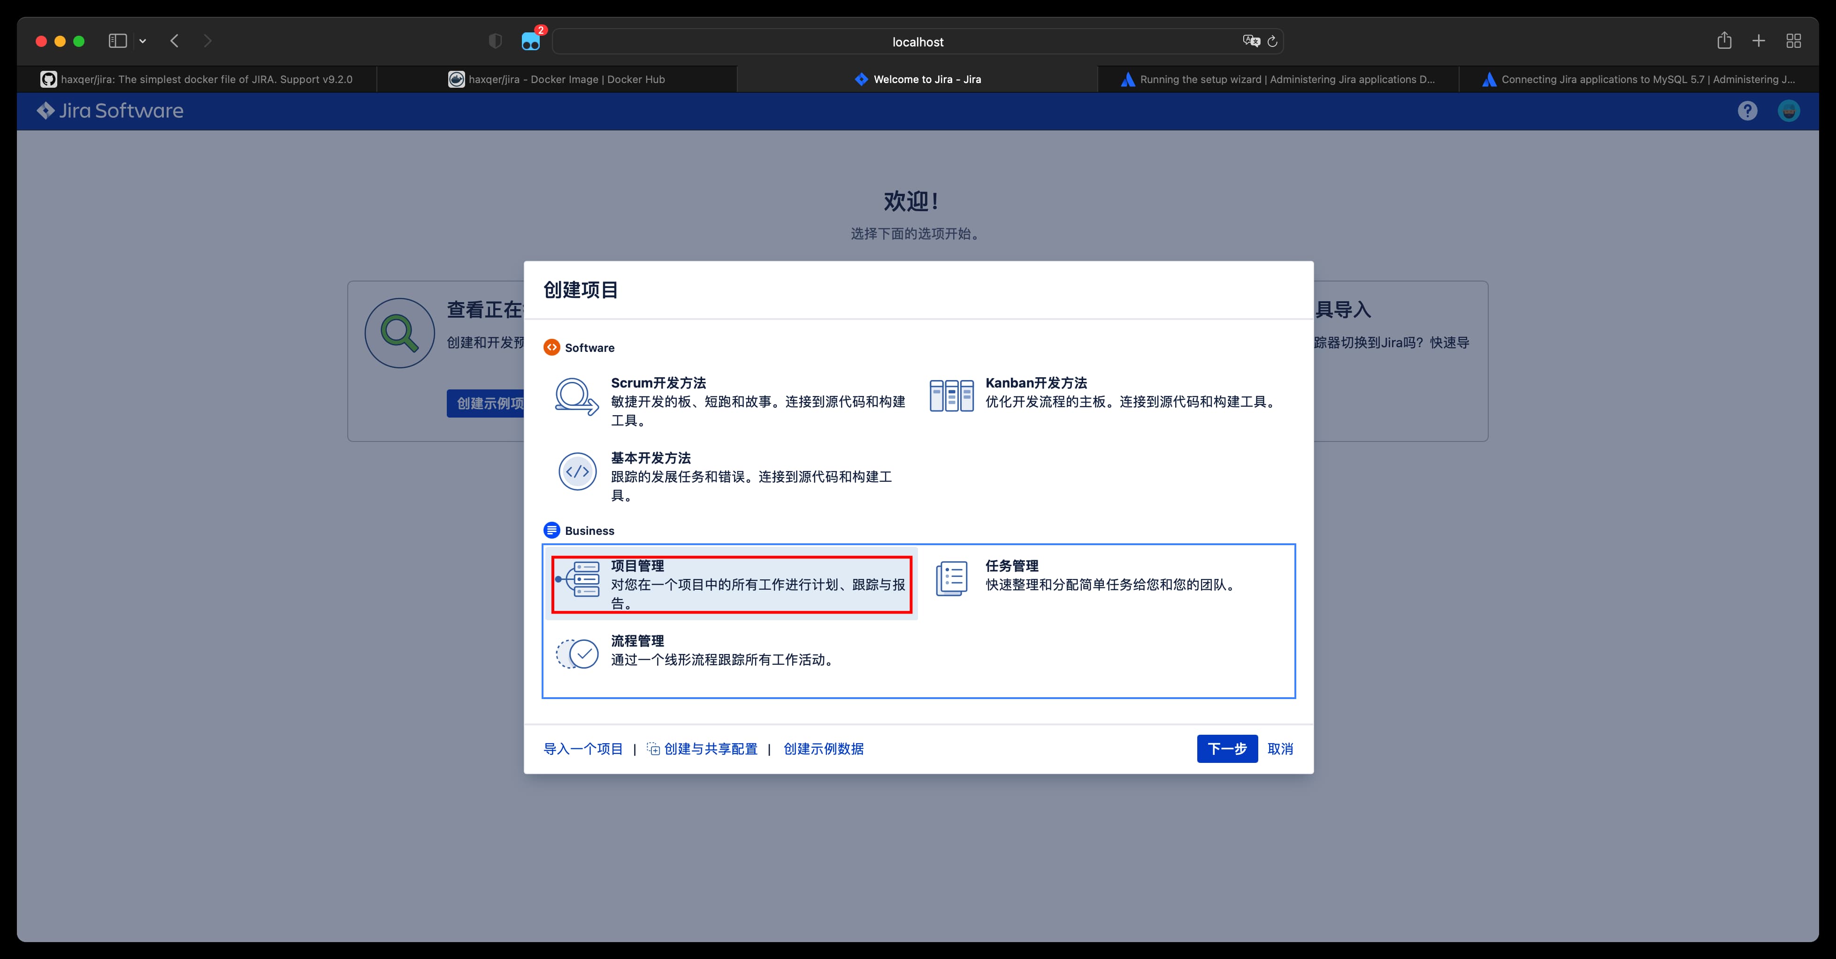
Task: Select the Scrum开发方法 template icon
Action: [x=577, y=396]
